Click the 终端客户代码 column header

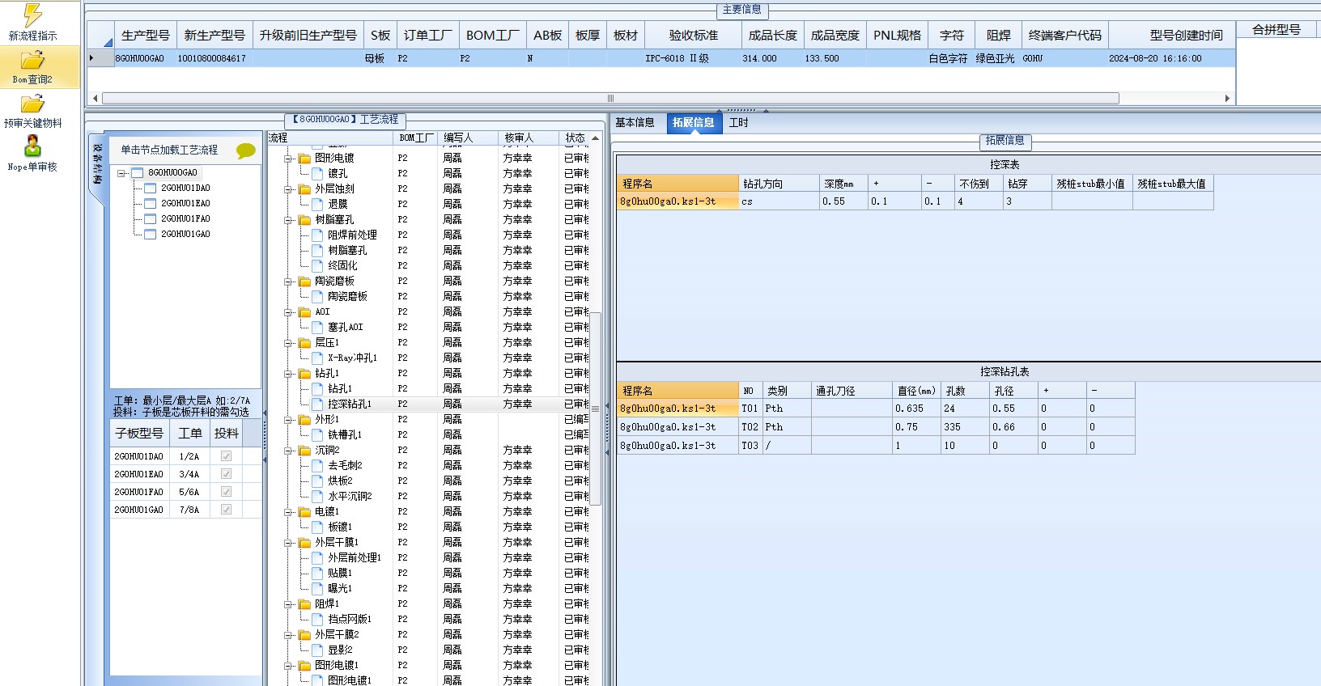point(1064,35)
